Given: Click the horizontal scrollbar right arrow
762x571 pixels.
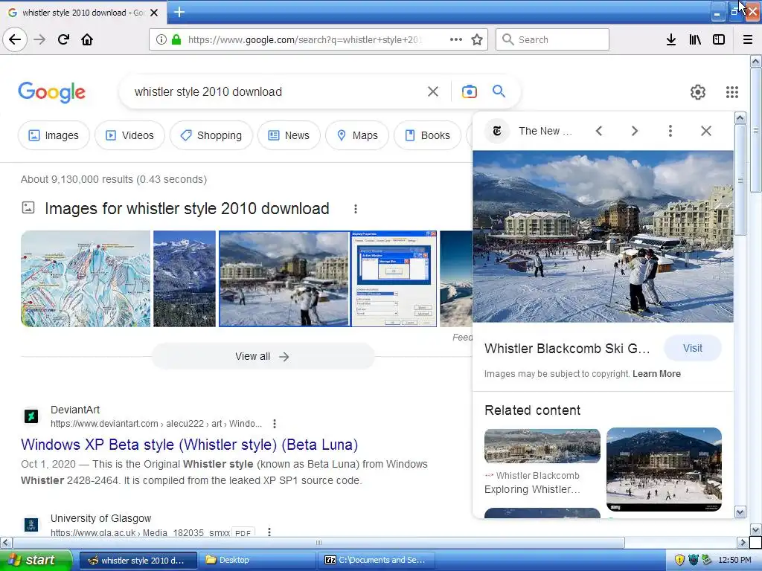Looking at the screenshot, I should 743,542.
